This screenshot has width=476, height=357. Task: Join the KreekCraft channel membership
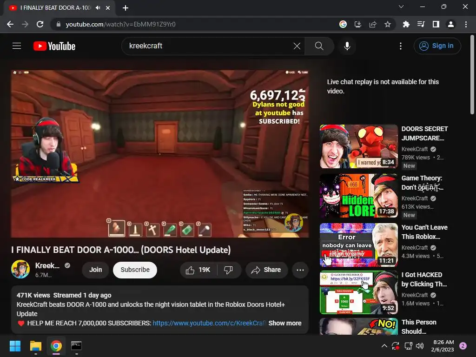click(95, 270)
